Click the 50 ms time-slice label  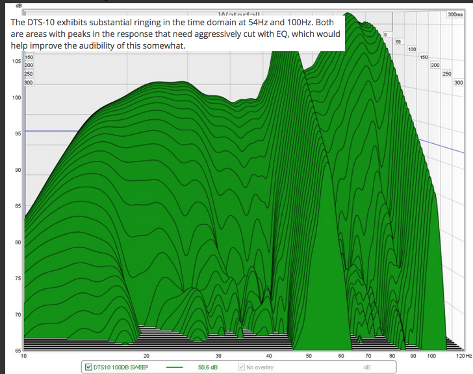click(398, 42)
